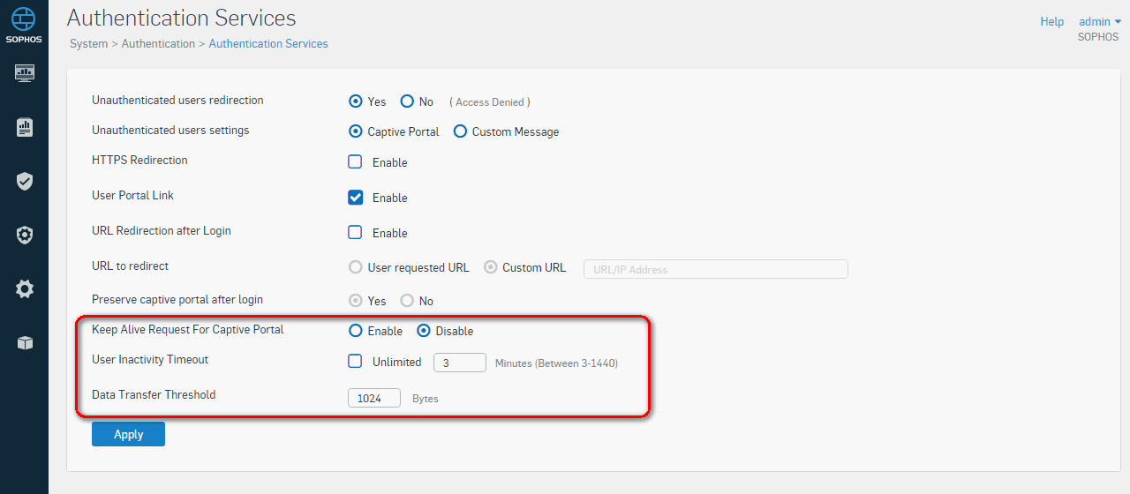Open the monitor dashboard sidebar icon

point(25,73)
